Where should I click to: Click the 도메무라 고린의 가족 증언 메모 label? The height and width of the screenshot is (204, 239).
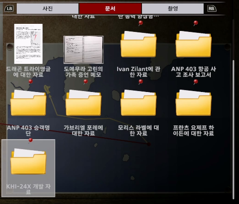pyautogui.click(x=84, y=72)
